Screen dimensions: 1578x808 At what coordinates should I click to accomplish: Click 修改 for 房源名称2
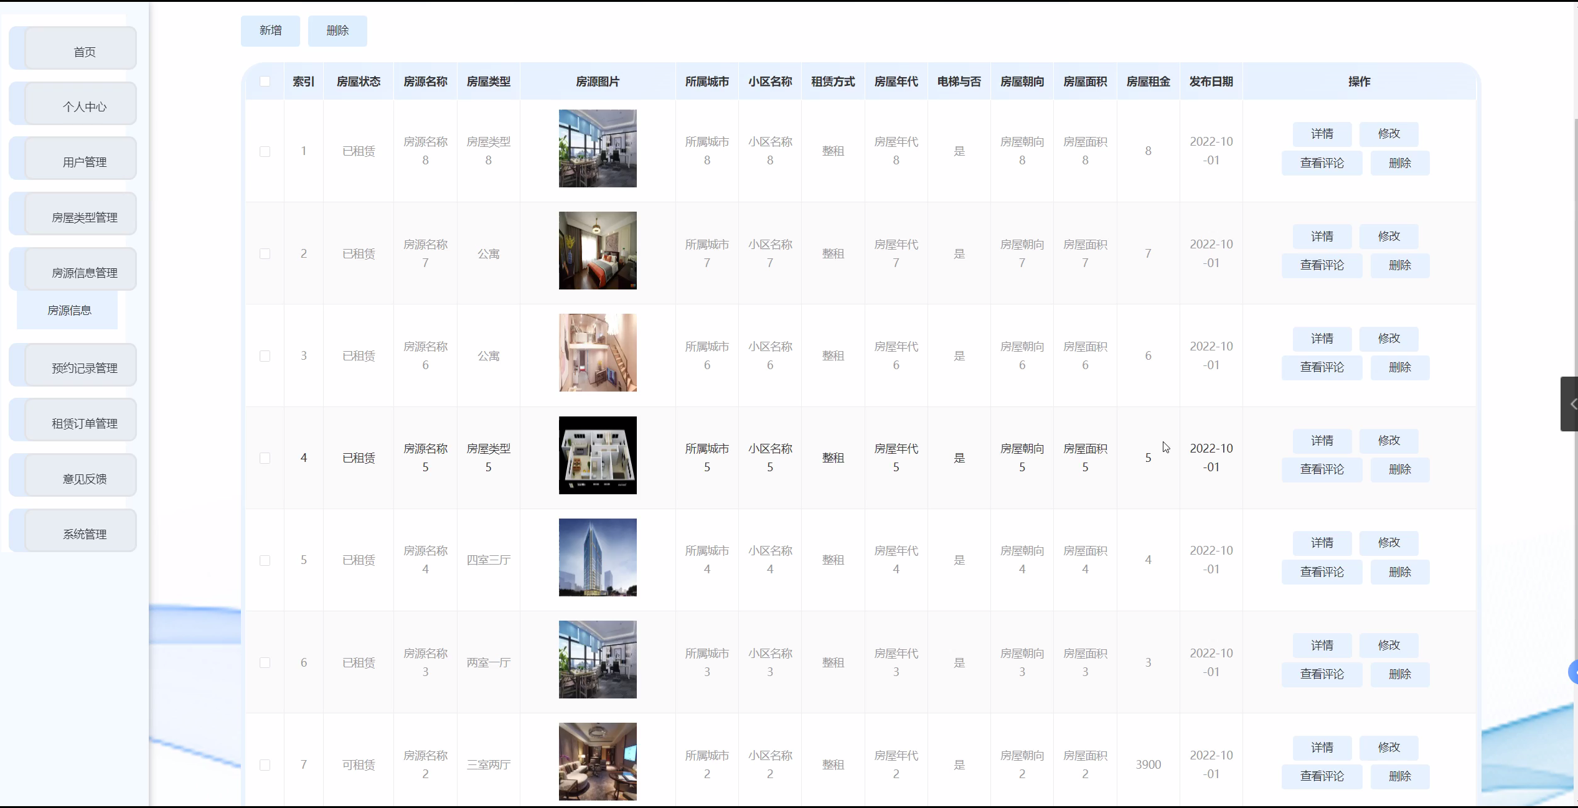(x=1389, y=748)
